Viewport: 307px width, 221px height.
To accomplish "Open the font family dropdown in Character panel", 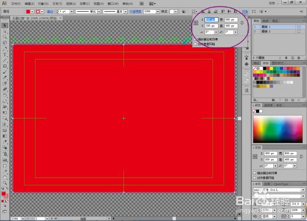I will click(303, 190).
